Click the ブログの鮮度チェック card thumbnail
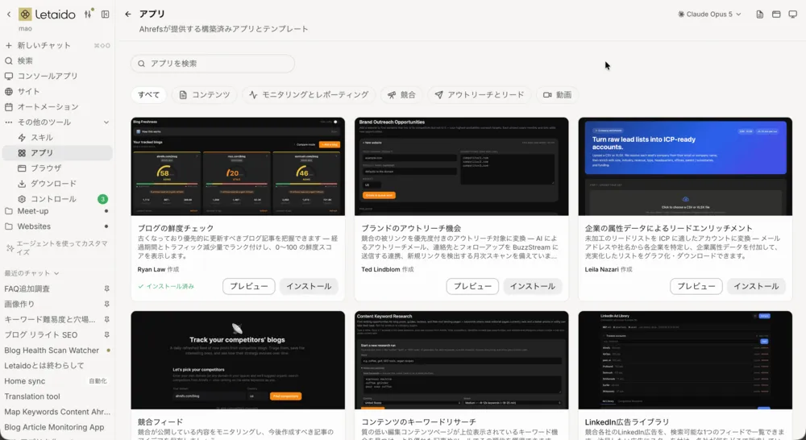 point(238,167)
